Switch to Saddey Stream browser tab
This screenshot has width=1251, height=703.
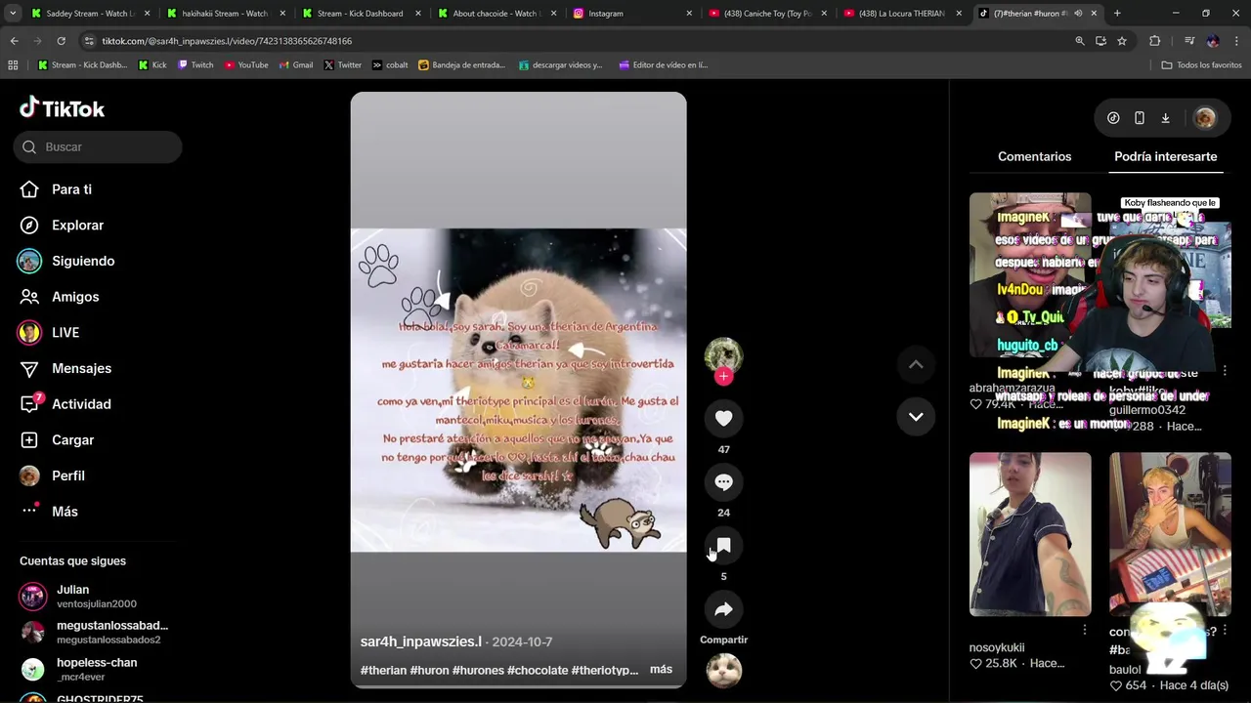91,14
